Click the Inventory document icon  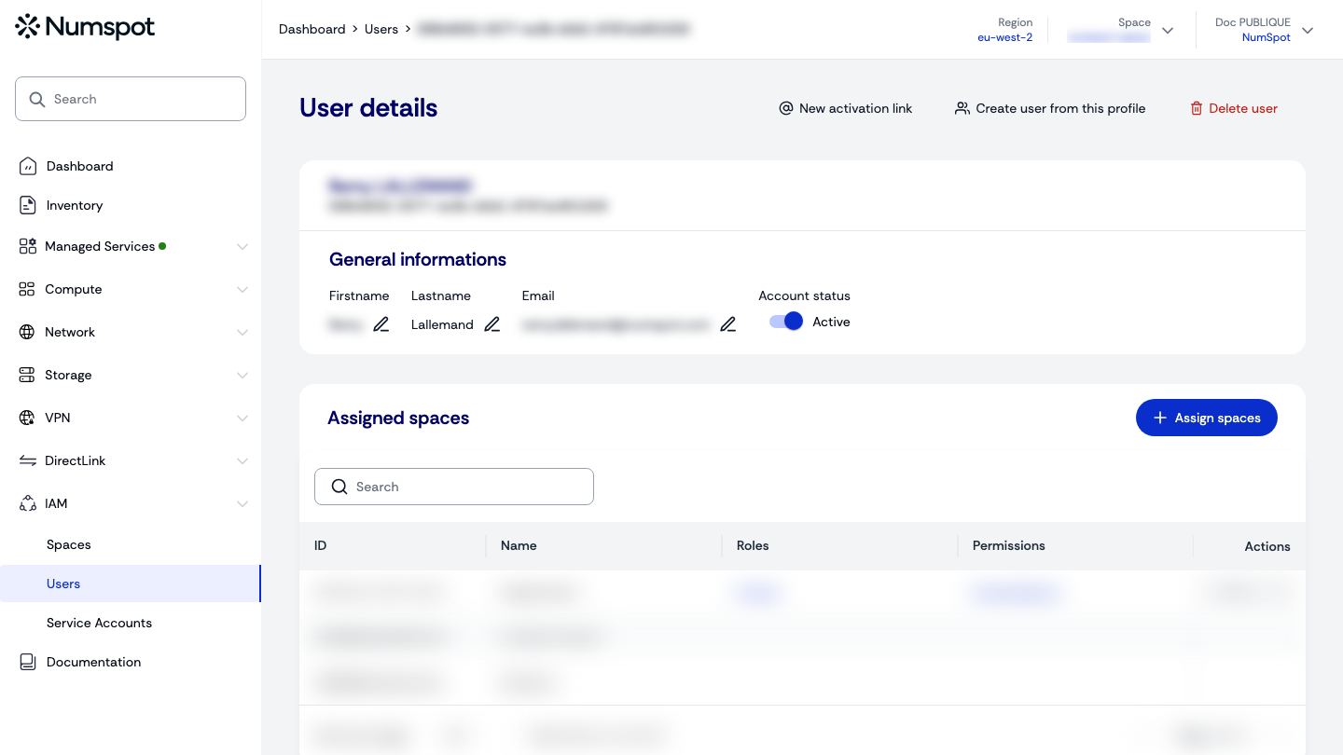click(x=27, y=205)
